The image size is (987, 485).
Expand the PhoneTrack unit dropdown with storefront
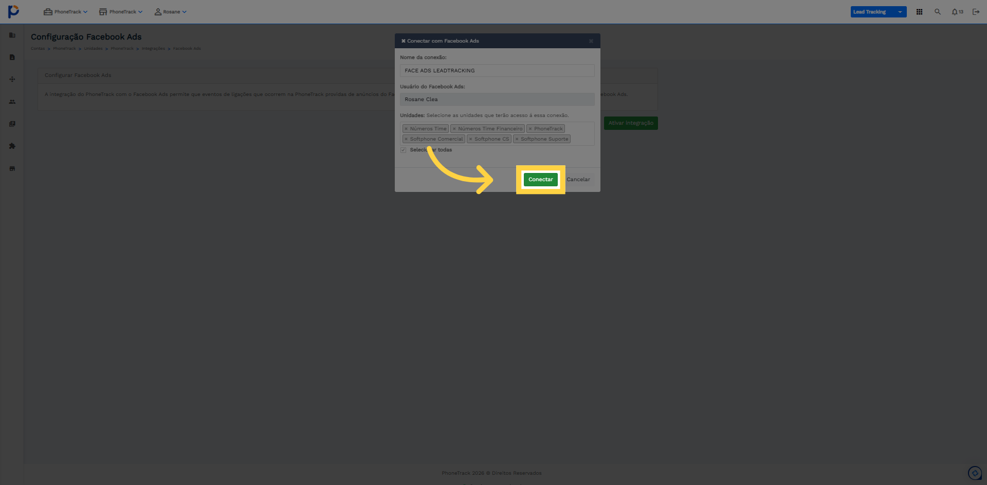point(121,12)
